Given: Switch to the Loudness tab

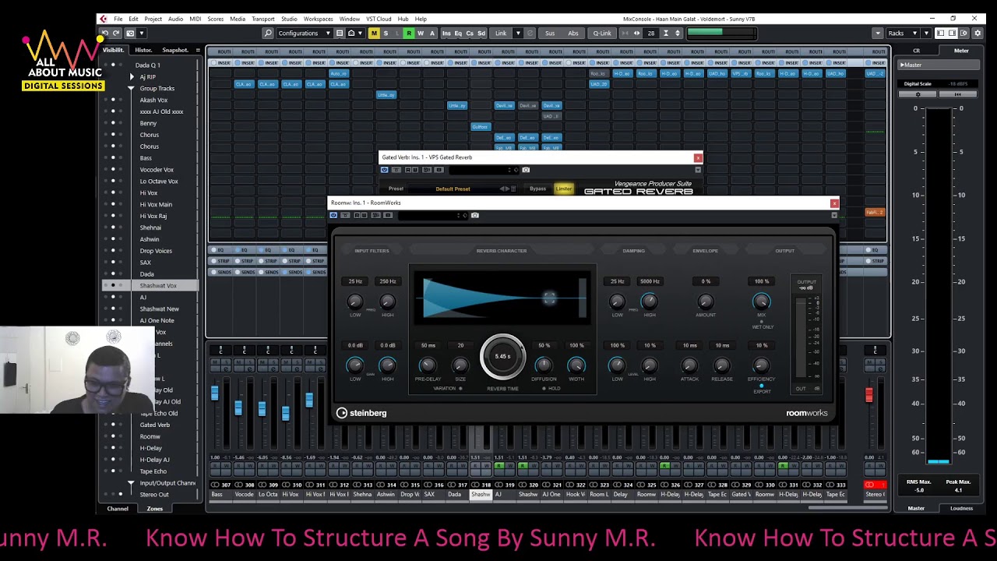Looking at the screenshot, I should point(961,508).
